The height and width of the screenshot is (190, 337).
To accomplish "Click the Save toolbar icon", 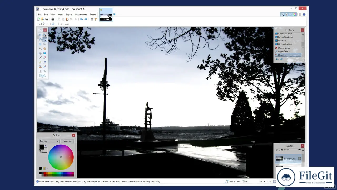I will click(47, 19).
